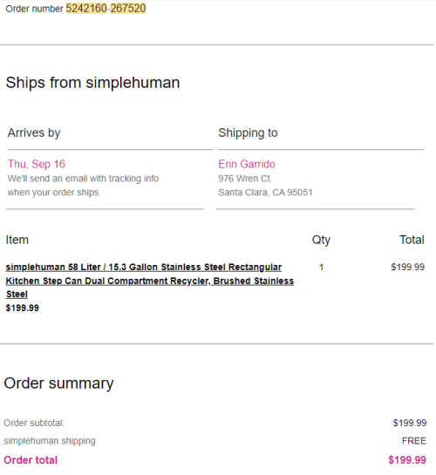
Task: Click the Arrives by section label
Action: [x=34, y=133]
